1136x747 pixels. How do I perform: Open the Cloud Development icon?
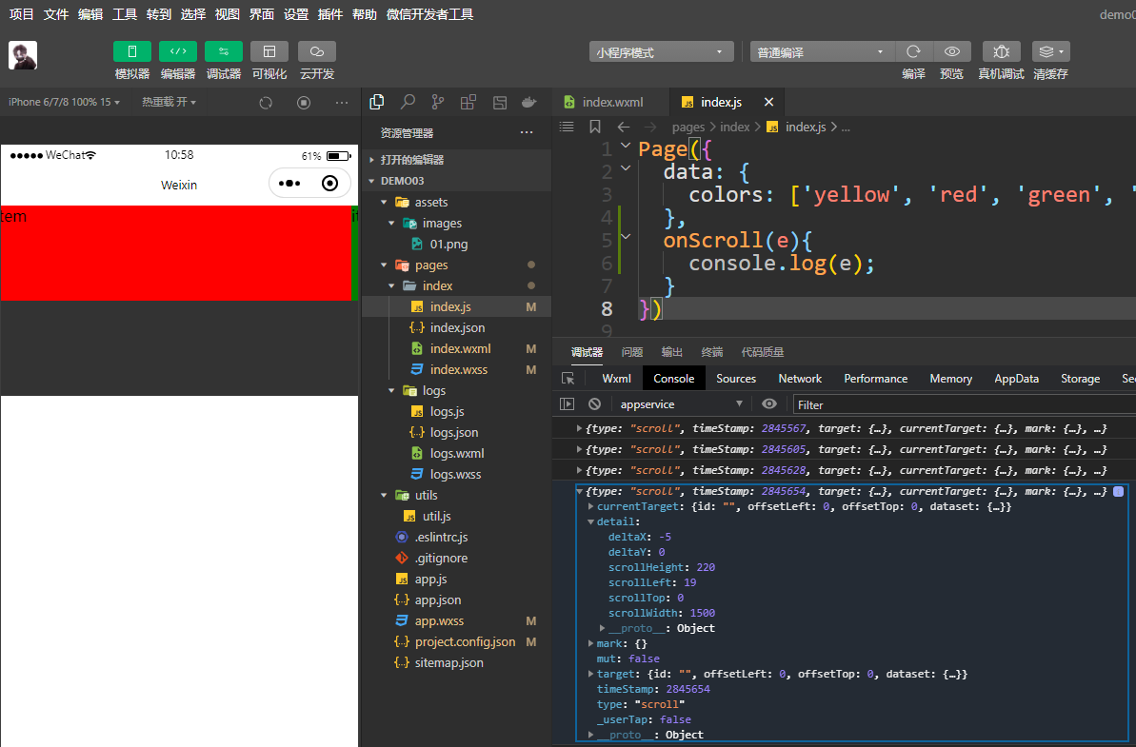[317, 51]
